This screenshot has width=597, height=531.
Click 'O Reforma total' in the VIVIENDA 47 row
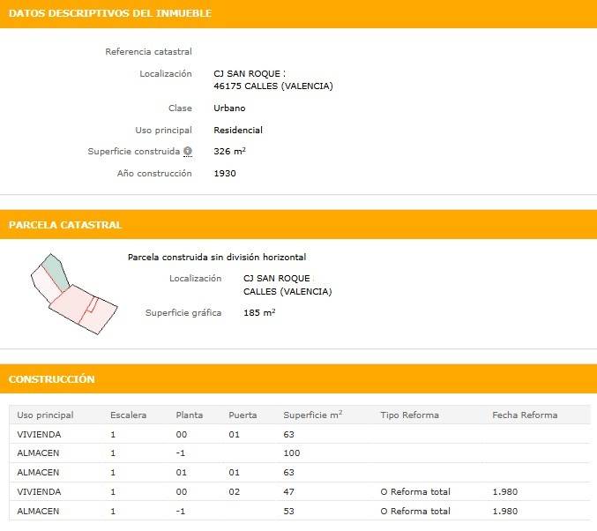[x=415, y=492]
